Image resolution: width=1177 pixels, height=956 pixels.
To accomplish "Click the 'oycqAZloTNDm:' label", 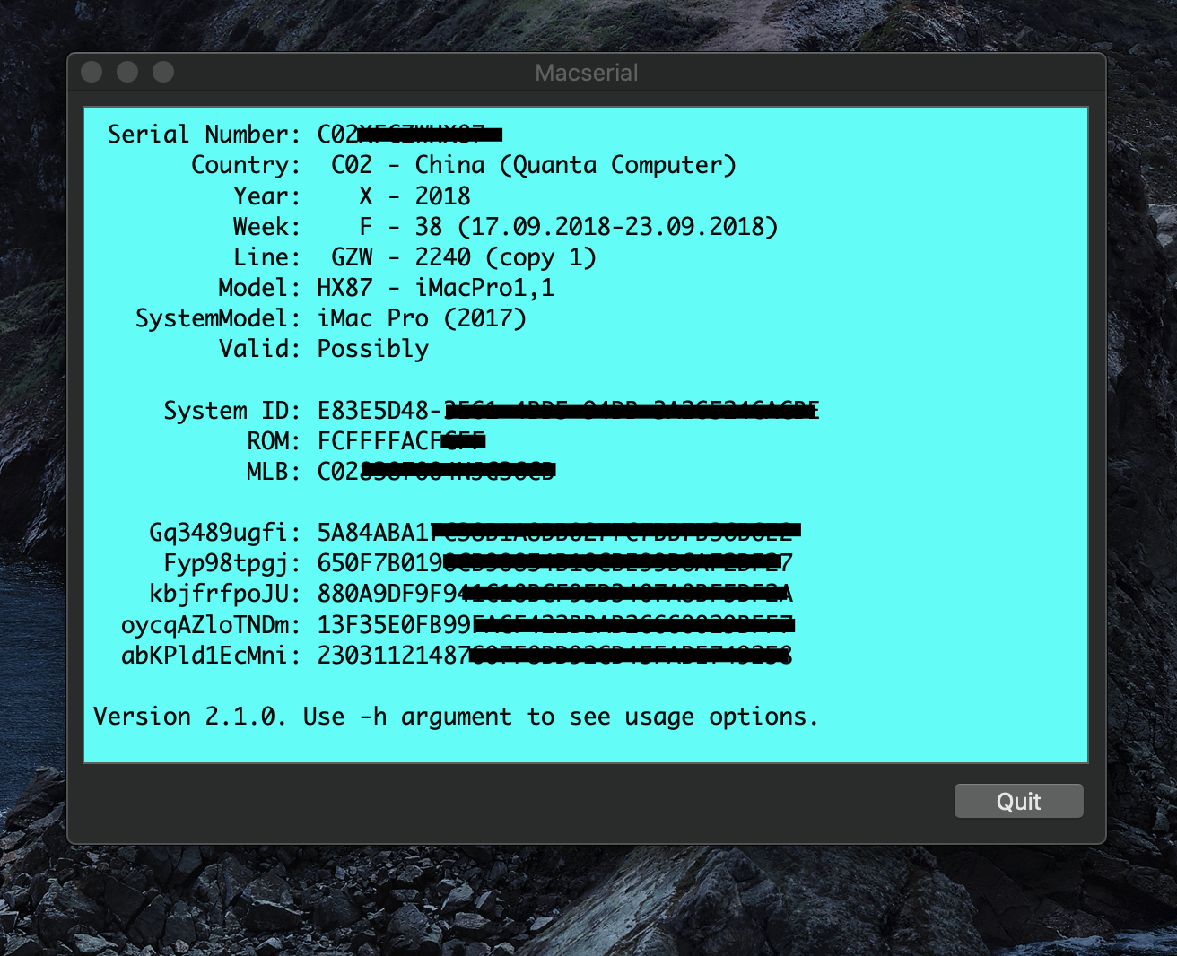I will (x=212, y=625).
